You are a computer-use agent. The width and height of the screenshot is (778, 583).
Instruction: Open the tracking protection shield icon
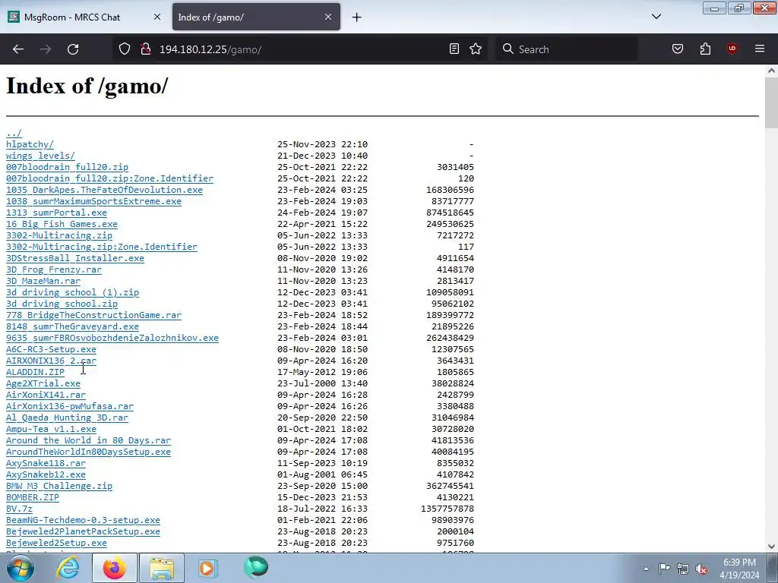(x=125, y=49)
